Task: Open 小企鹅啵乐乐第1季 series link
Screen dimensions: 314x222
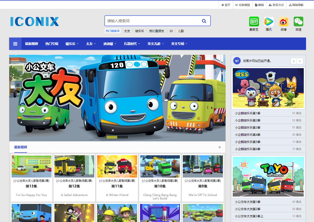Action: click(x=248, y=113)
